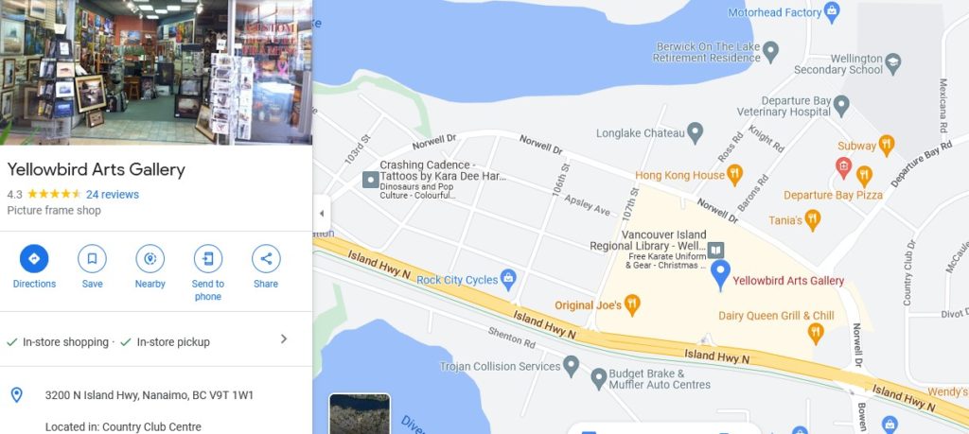Click the address 3200 N Island Hwy
This screenshot has width=969, height=434.
coord(149,395)
